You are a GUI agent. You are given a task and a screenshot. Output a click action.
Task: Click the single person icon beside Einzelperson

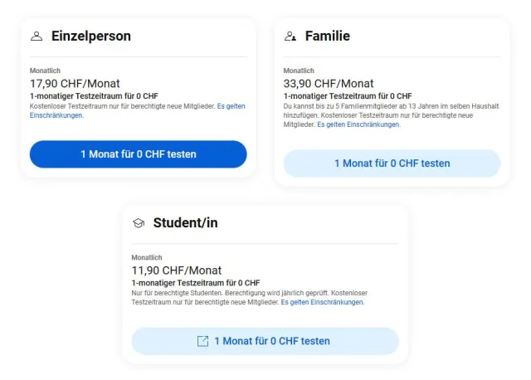coord(37,37)
